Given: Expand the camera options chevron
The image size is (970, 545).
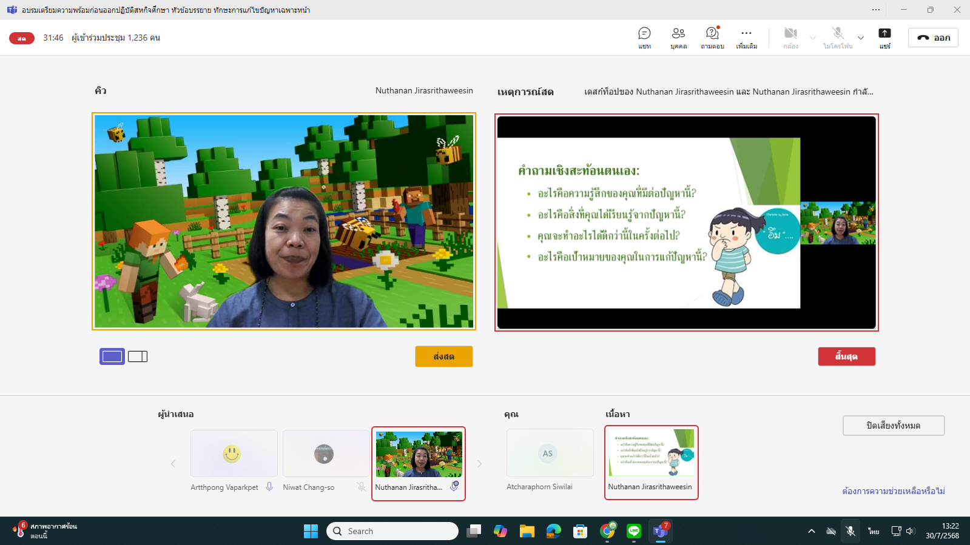Looking at the screenshot, I should tap(813, 38).
